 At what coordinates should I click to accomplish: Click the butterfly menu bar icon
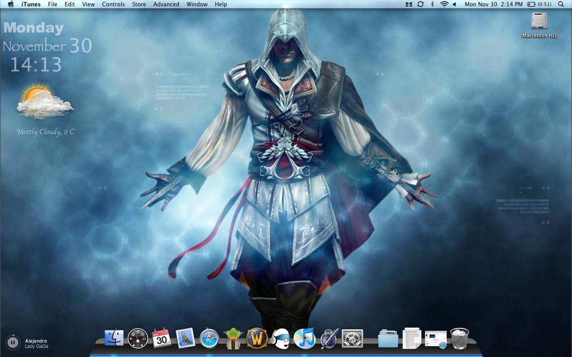[x=409, y=4]
